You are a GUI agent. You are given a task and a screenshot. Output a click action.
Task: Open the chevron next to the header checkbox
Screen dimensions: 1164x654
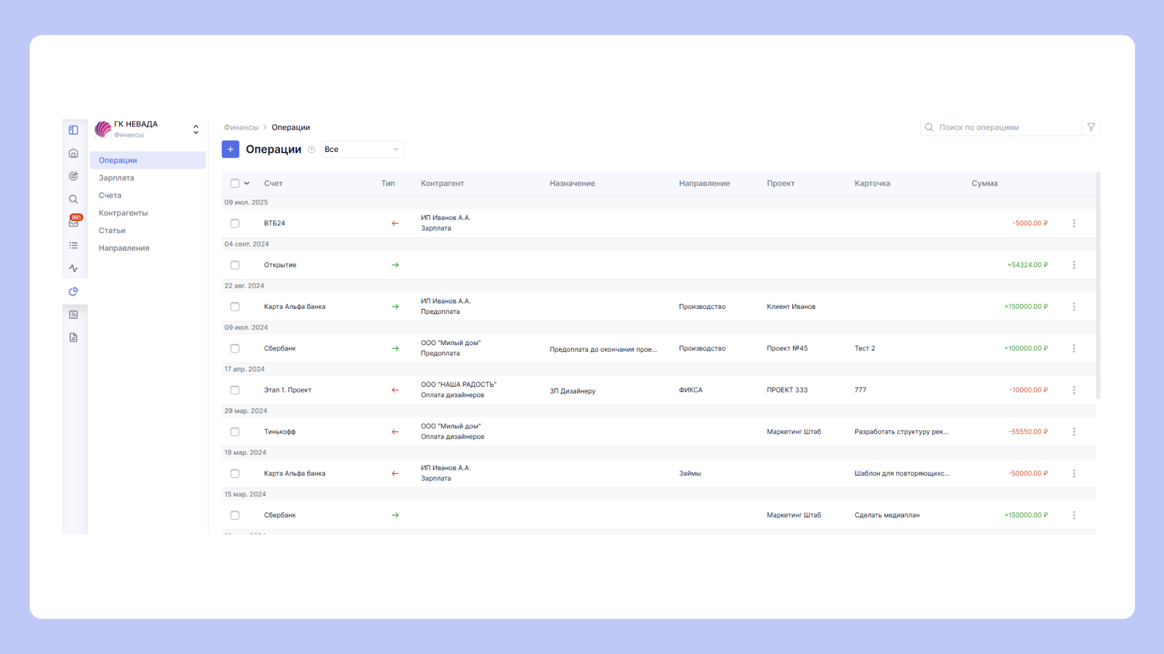(x=247, y=183)
